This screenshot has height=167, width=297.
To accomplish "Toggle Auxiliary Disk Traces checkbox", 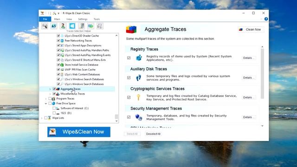I will click(129, 77).
